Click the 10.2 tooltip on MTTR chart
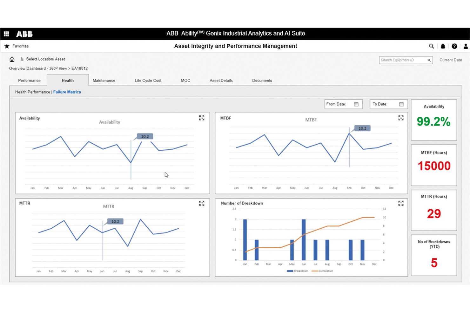Screen dimensions: 470x313 (x=115, y=221)
